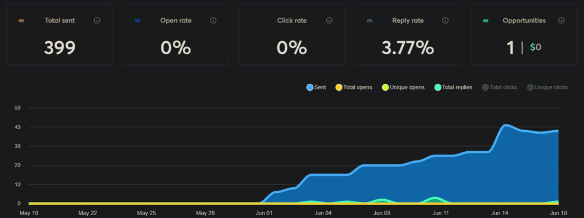This screenshot has width=584, height=218.
Task: Click the 399 total sent value
Action: click(x=59, y=48)
